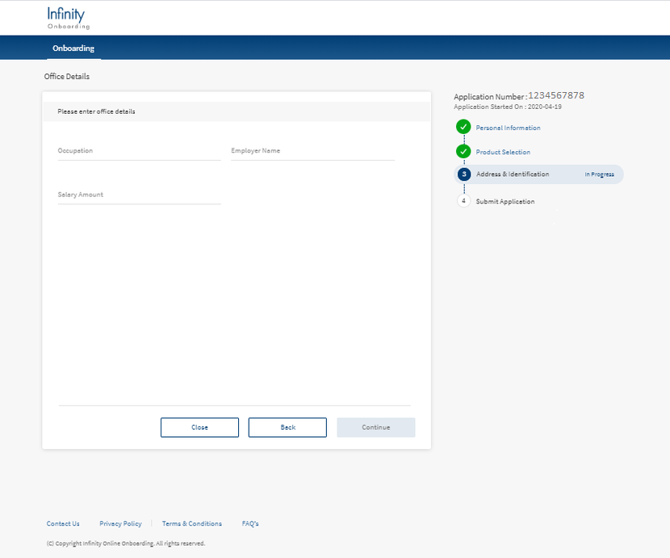Jump to the Submit Application step

tap(505, 201)
